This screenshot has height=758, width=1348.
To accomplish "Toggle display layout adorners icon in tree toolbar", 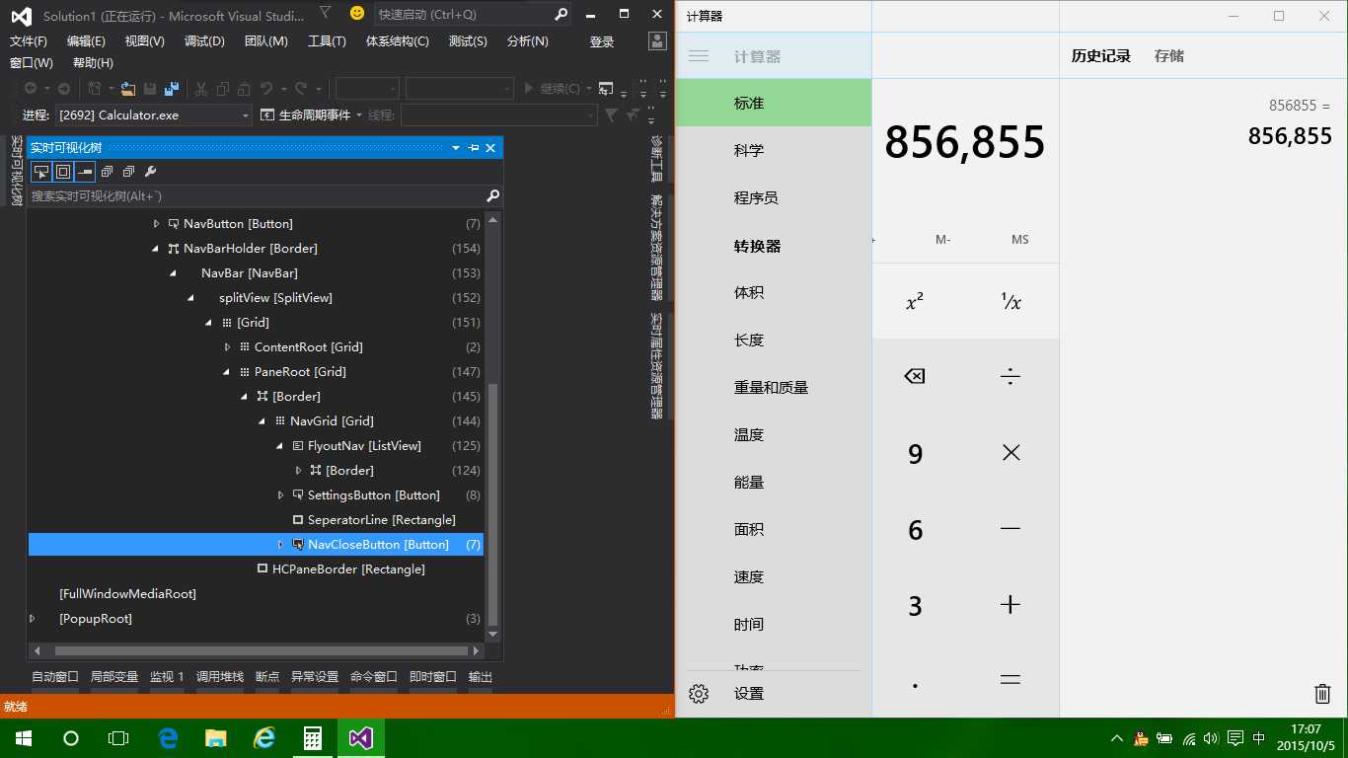I will pyautogui.click(x=63, y=172).
